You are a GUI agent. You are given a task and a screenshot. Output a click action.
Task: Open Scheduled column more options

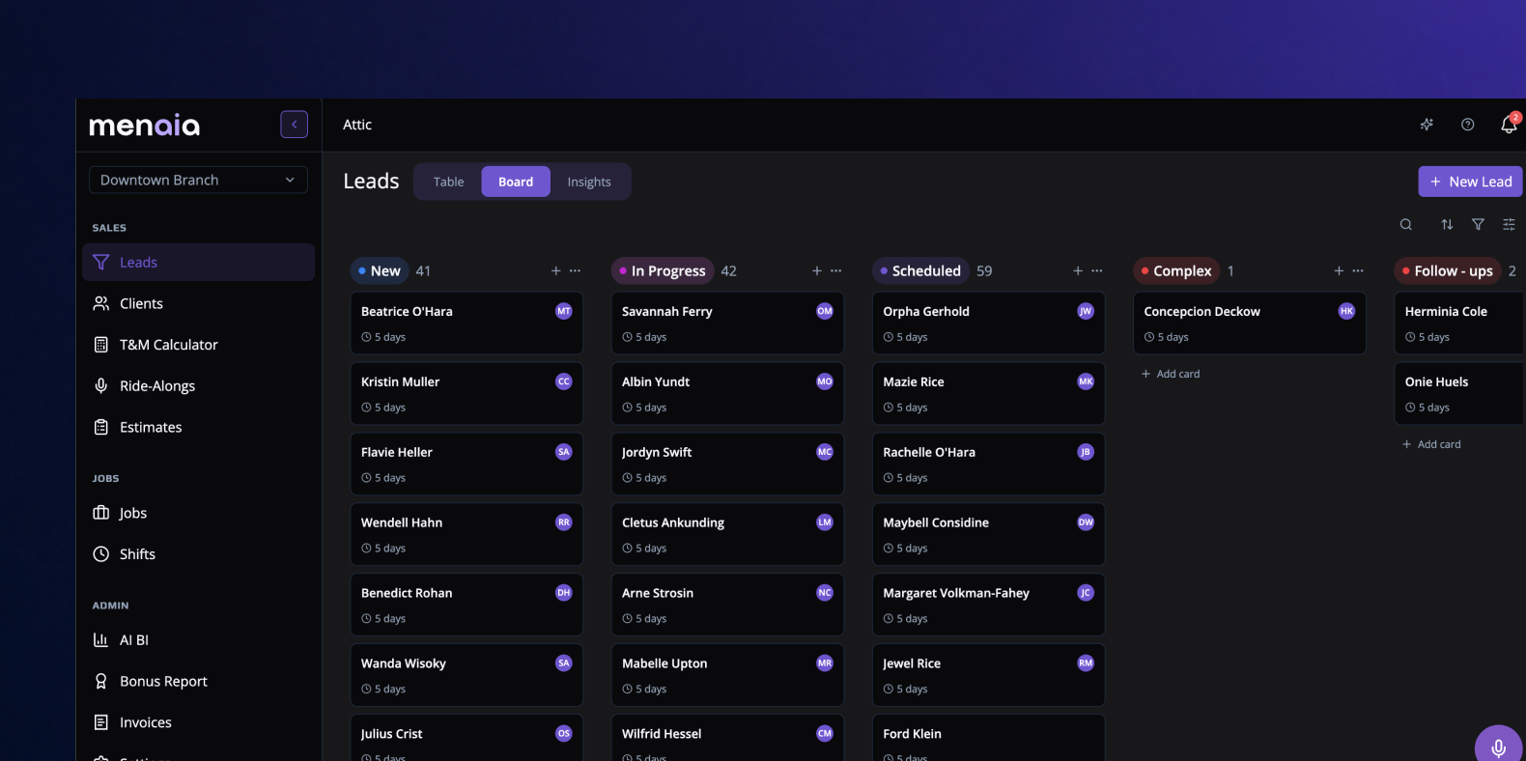[1097, 271]
